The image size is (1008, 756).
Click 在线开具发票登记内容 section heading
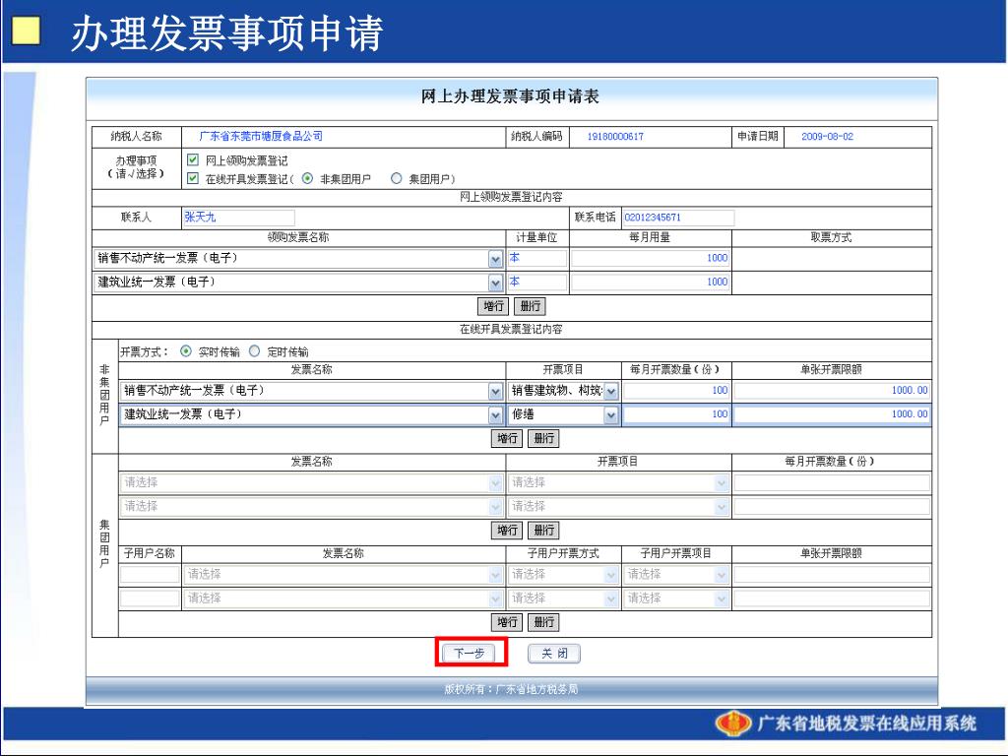click(511, 329)
